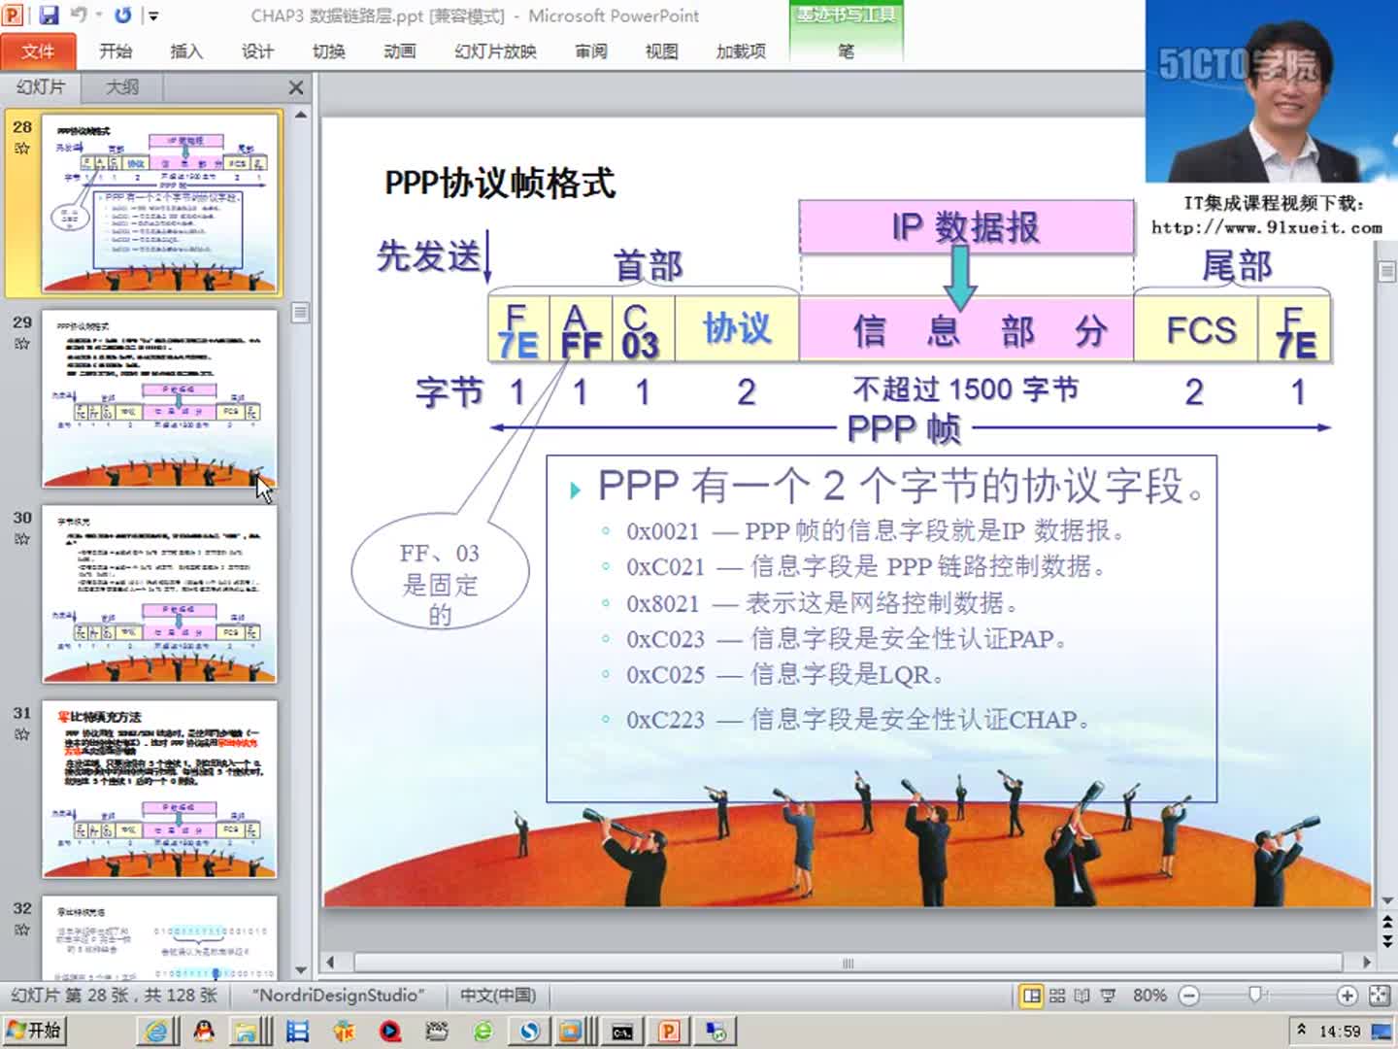
Task: Click the bullet line 0xC025 text
Action: (785, 674)
